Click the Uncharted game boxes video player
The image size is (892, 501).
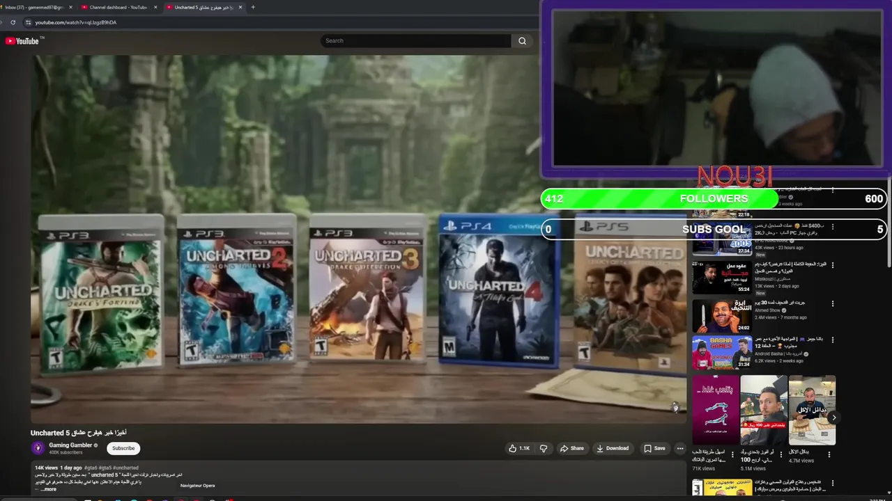[x=358, y=239]
